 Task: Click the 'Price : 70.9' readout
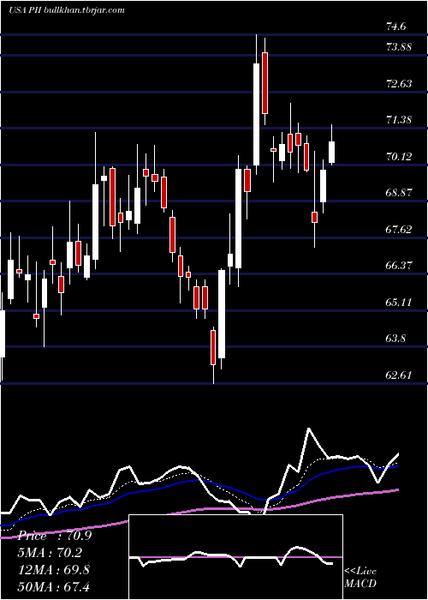[x=54, y=536]
